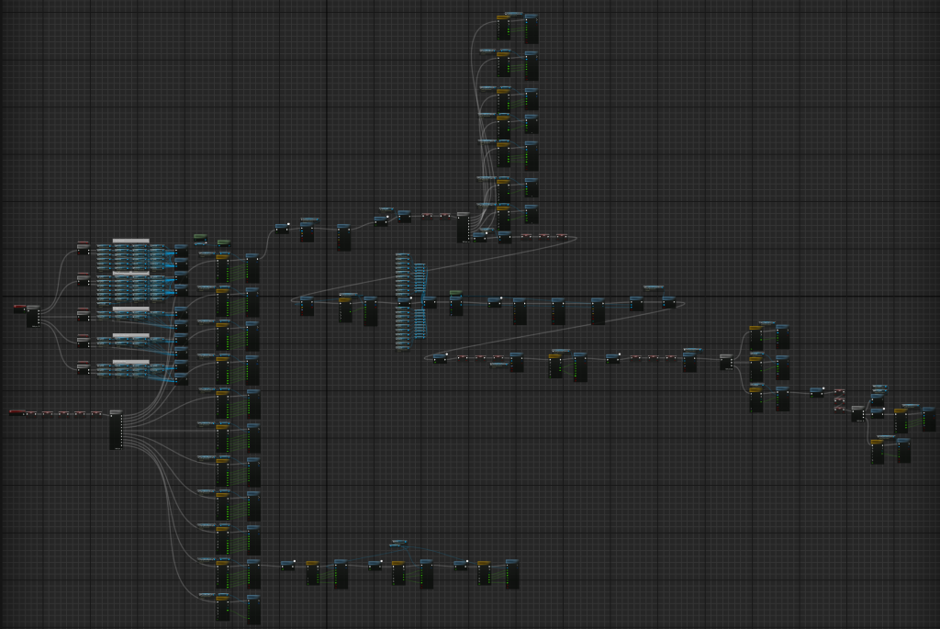This screenshot has height=629, width=940.
Task: Select the first green node above left column
Action: point(200,238)
